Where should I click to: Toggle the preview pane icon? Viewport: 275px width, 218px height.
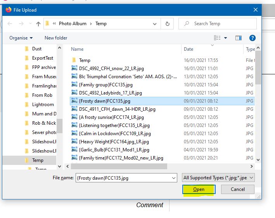(x=239, y=38)
